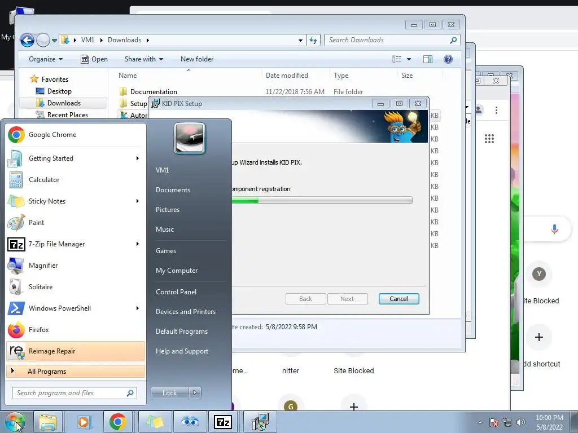Show All Programs list
The width and height of the screenshot is (578, 433).
coord(76,371)
